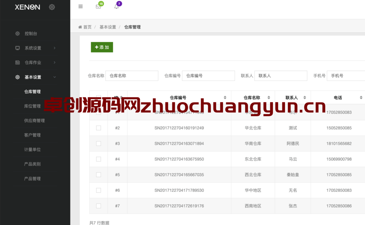Image resolution: width=365 pixels, height=225 pixels.
Task: Click the 基本设置 gear icon
Action: [x=17, y=77]
